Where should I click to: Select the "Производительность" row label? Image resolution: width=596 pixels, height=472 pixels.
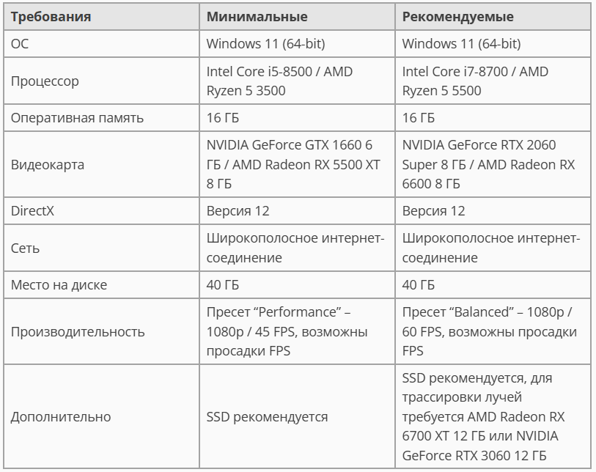click(x=78, y=332)
